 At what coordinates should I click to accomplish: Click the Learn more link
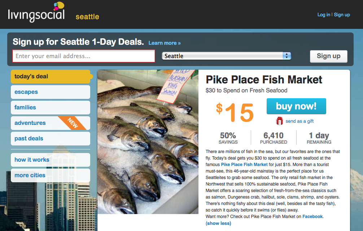click(165, 43)
